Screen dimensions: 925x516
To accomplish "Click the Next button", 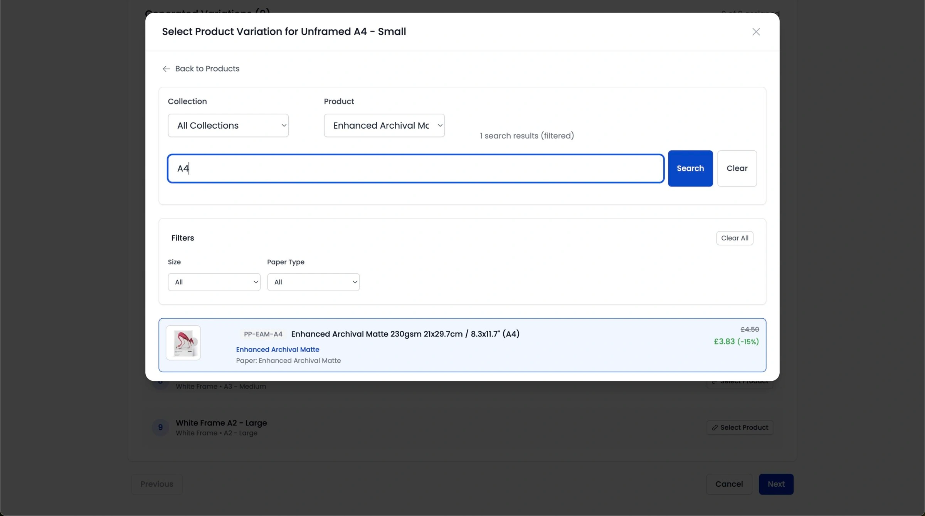I will pos(775,484).
